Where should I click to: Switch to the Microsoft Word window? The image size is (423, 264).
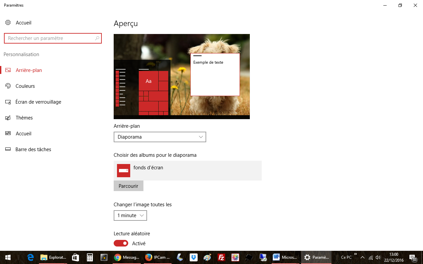coord(285,257)
